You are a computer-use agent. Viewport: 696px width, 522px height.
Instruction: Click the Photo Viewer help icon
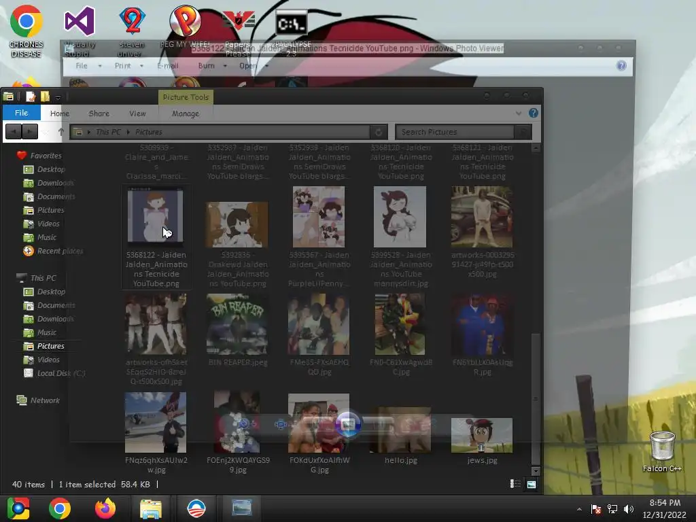pos(621,66)
